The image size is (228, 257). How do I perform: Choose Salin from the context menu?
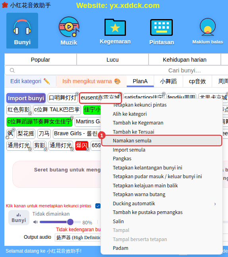tap(162, 221)
